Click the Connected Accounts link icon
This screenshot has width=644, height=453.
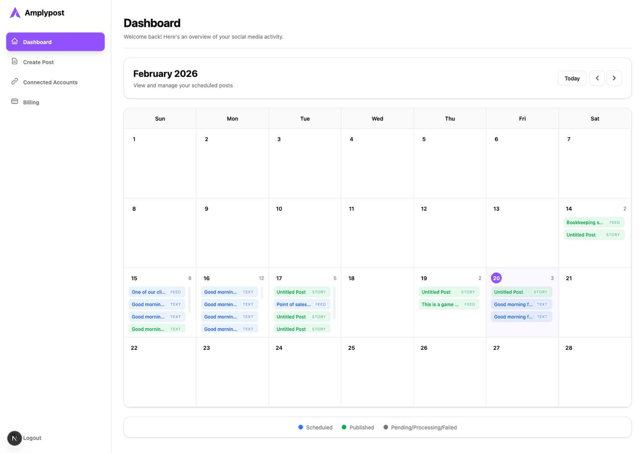coord(15,82)
